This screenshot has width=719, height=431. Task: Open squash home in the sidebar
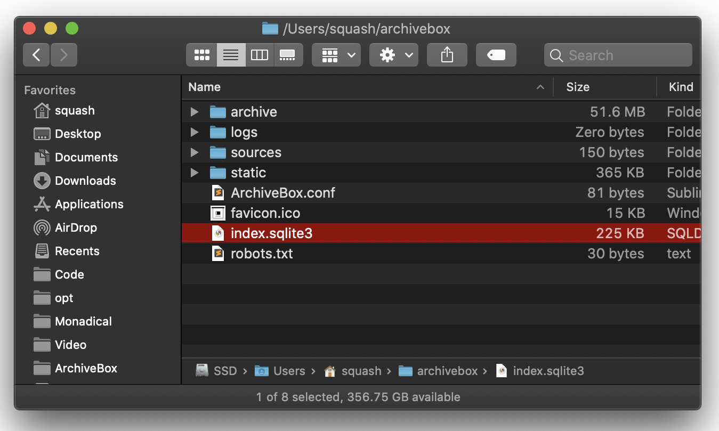click(64, 110)
